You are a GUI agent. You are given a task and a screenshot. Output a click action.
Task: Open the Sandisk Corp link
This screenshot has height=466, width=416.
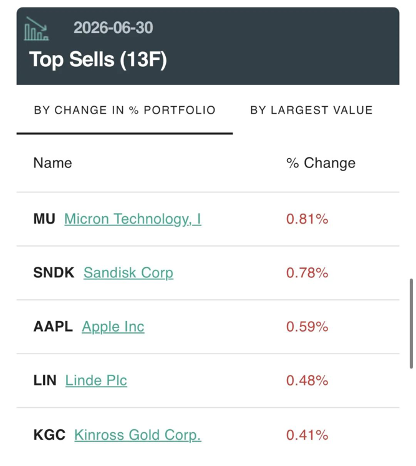point(128,273)
